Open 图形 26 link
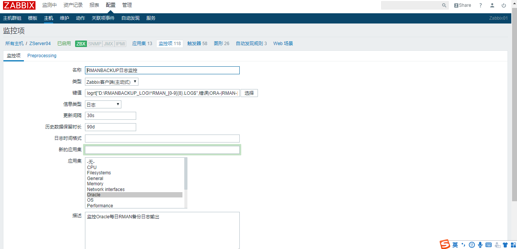 point(222,44)
